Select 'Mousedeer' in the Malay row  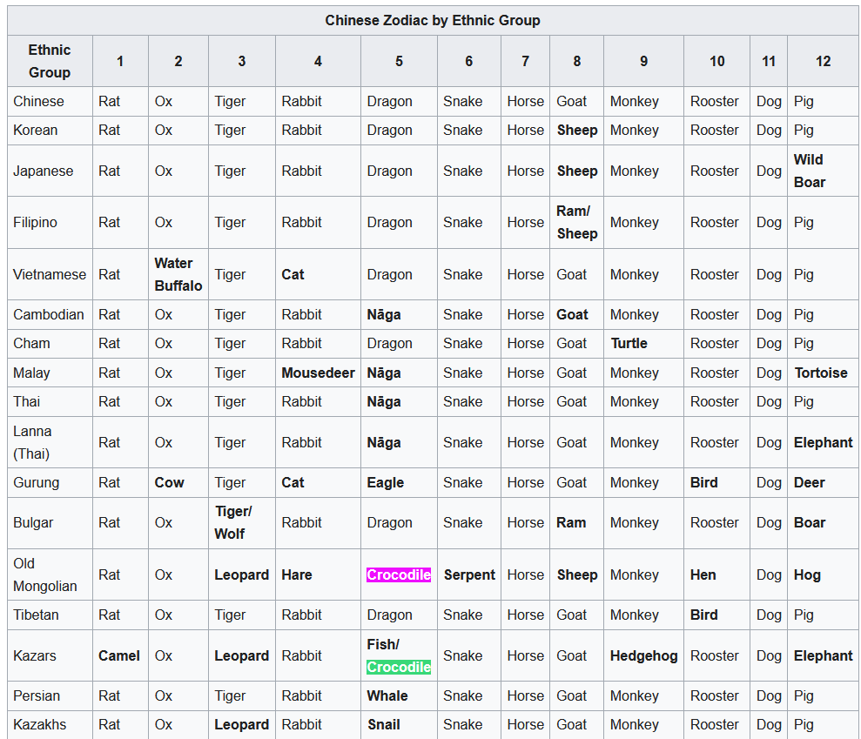point(318,373)
